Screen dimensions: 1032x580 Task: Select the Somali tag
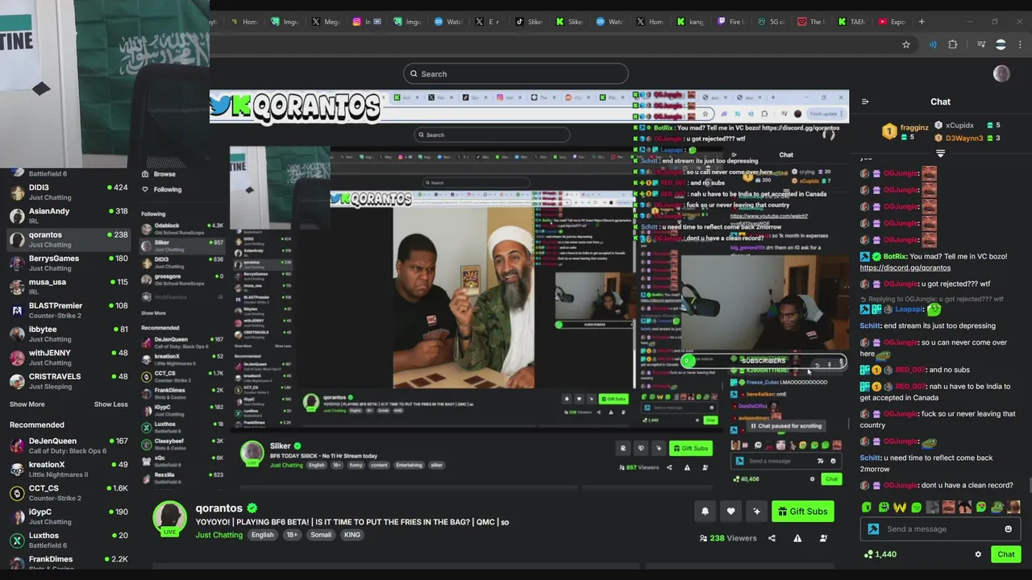(x=321, y=535)
